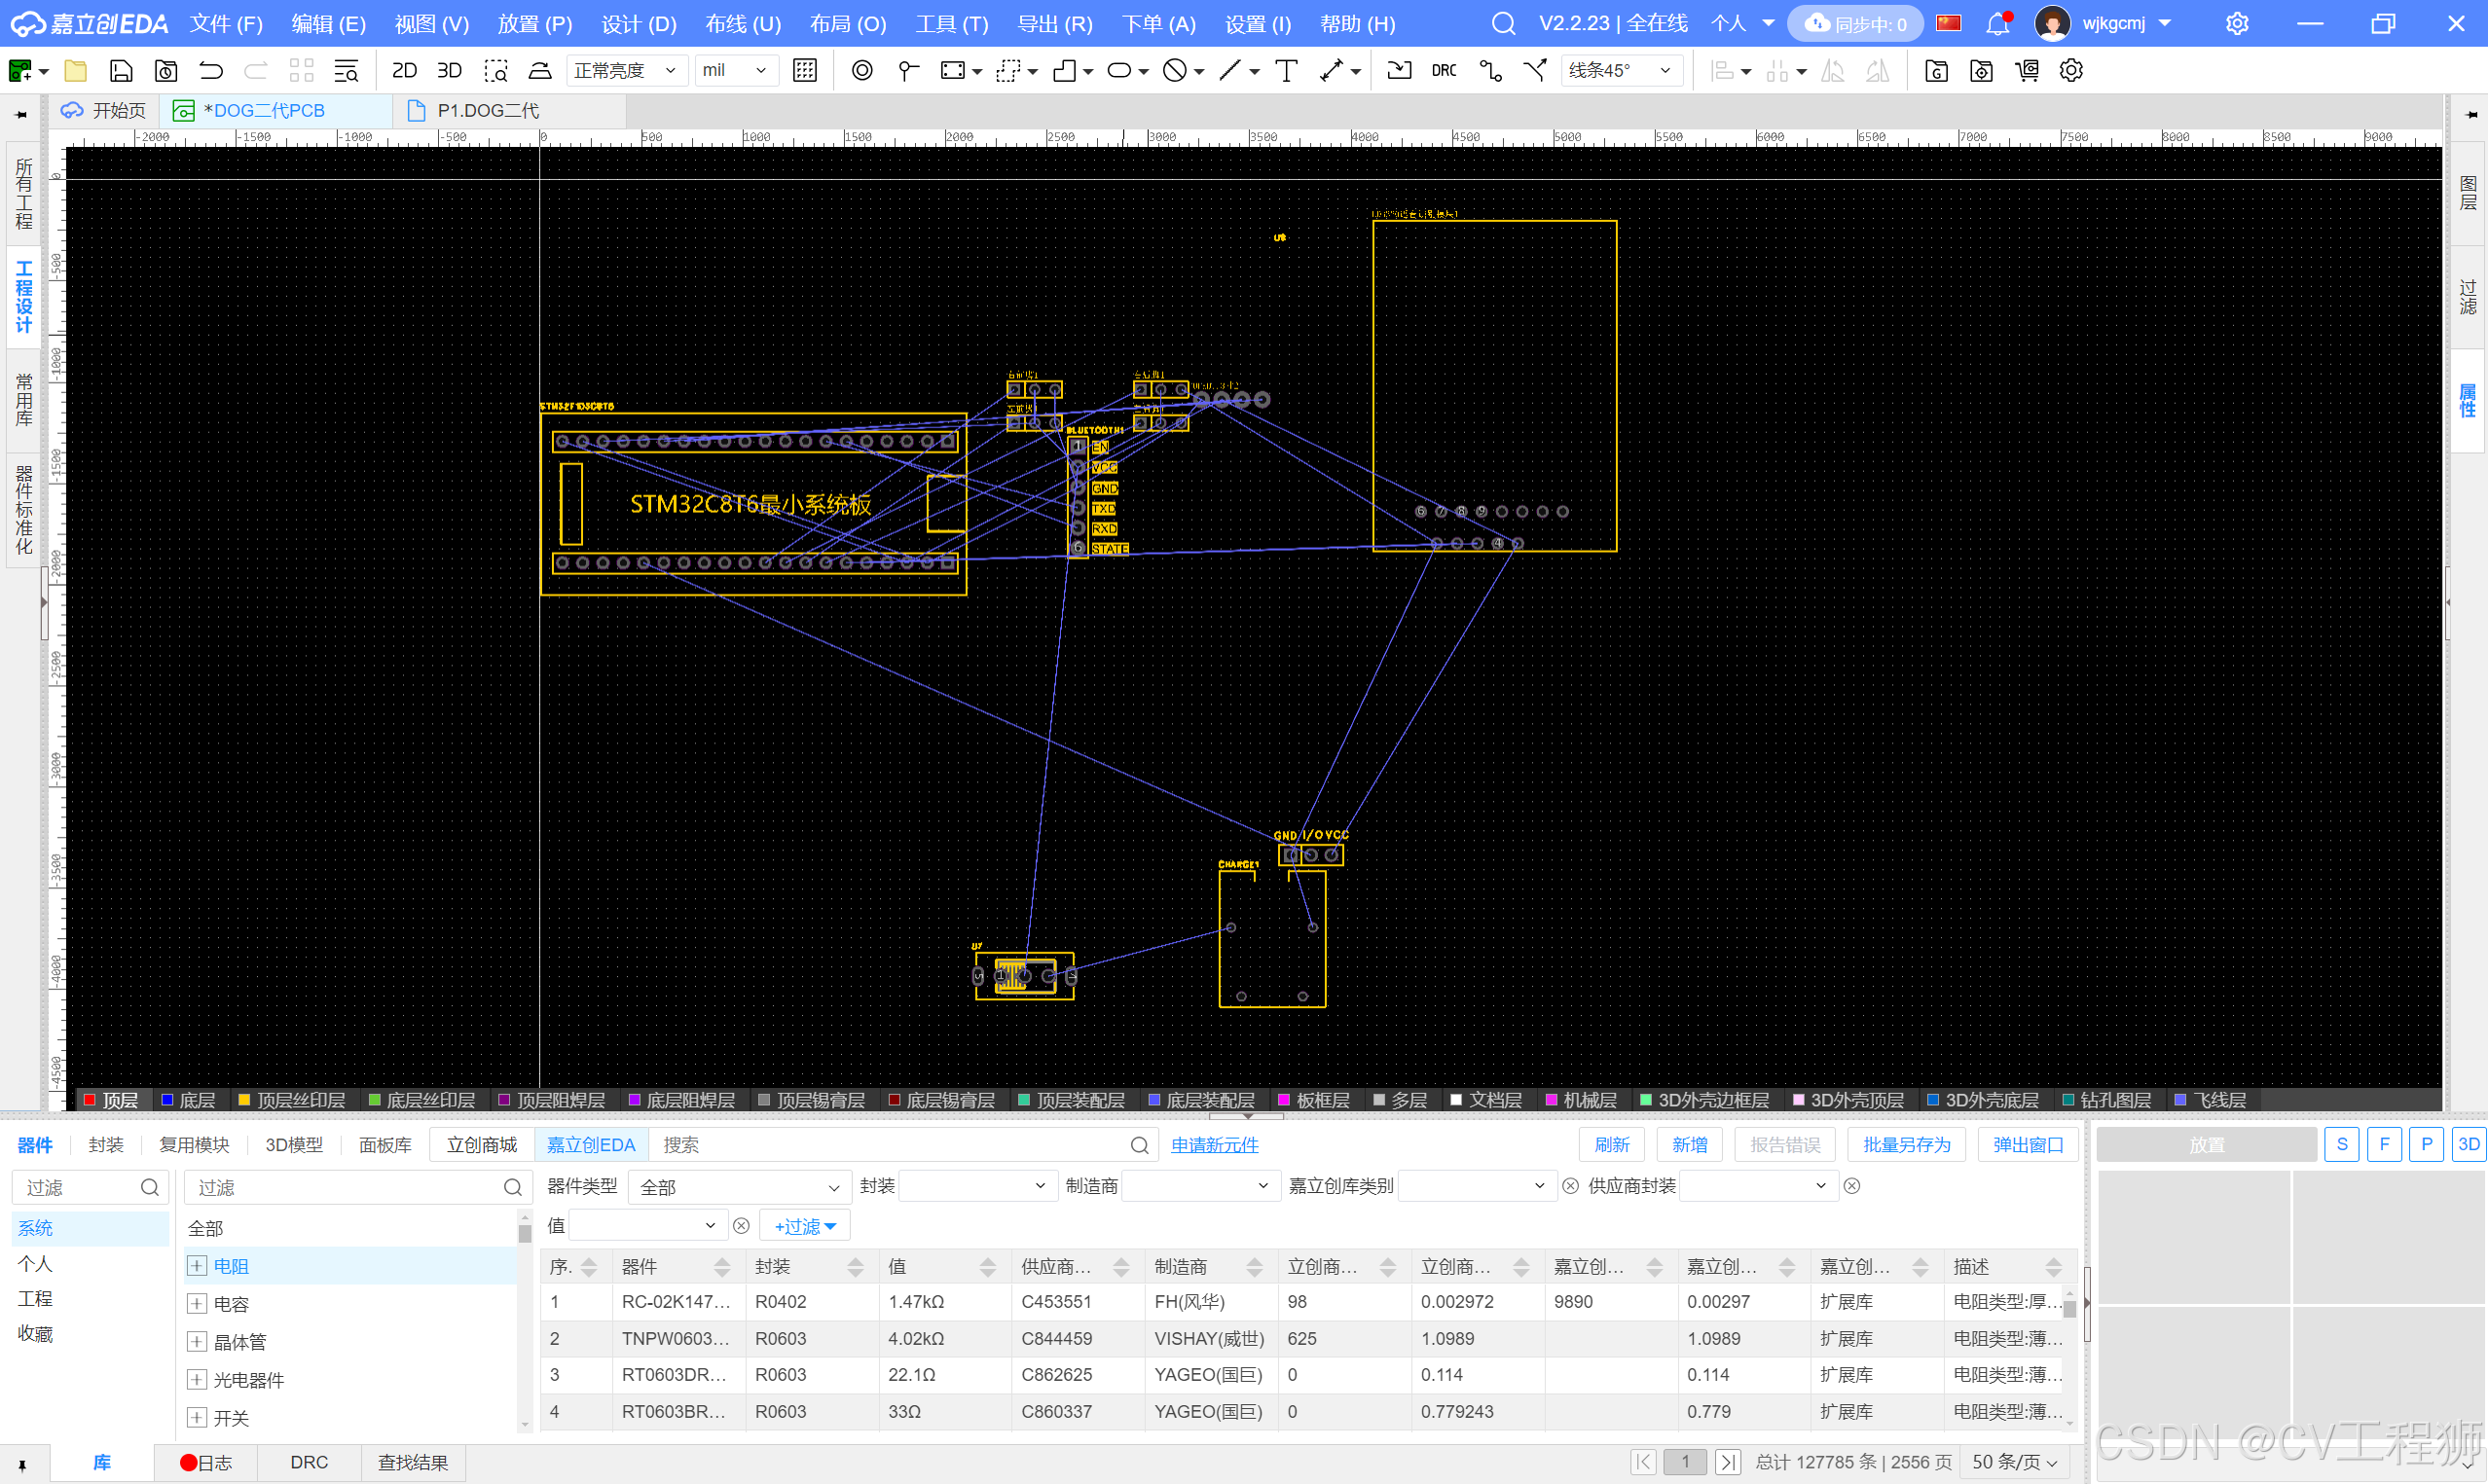Open toolbar settings gear icon

tap(2071, 70)
